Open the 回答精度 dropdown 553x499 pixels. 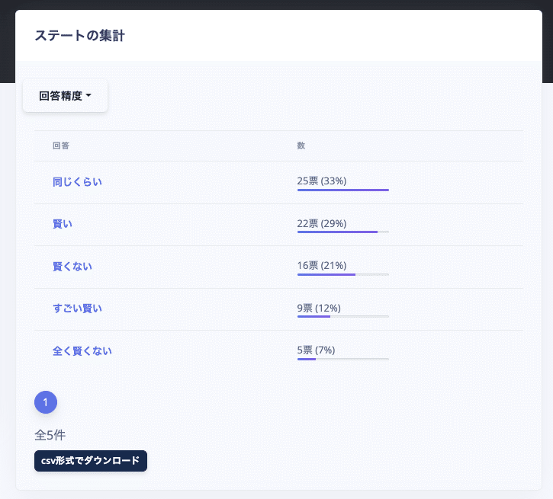pyautogui.click(x=66, y=96)
